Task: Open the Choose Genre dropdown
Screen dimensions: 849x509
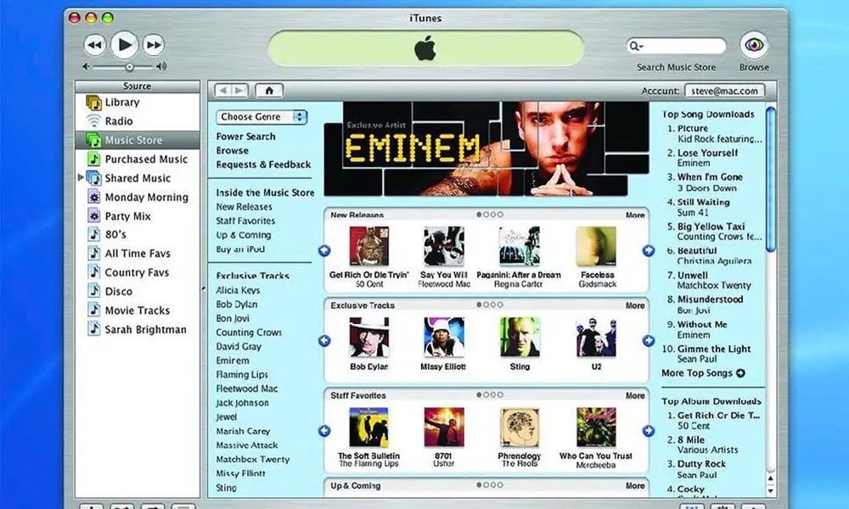Action: click(261, 117)
